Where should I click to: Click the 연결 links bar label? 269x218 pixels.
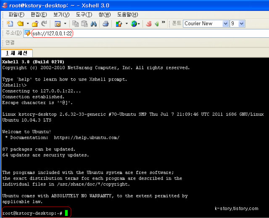10,42
